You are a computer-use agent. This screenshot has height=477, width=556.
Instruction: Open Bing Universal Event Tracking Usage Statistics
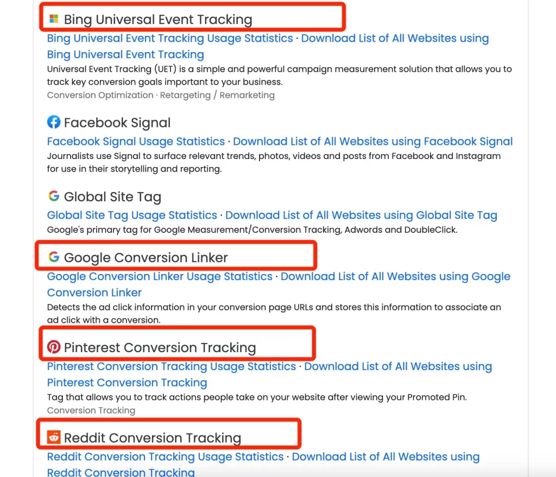(170, 39)
